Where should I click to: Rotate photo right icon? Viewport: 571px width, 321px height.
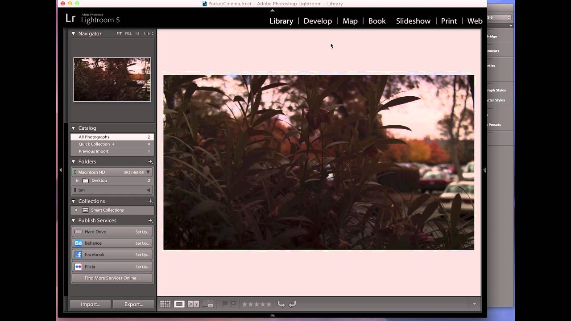click(293, 304)
